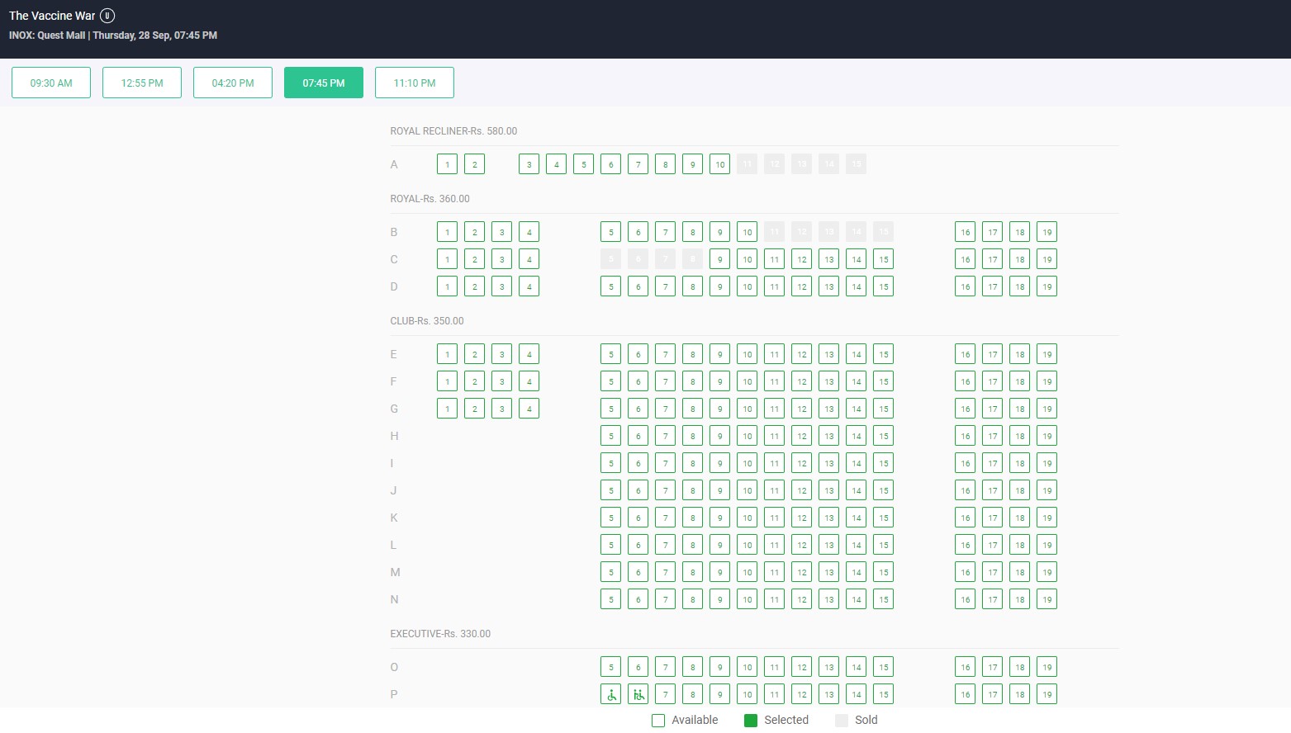1291x733 pixels.
Task: Select seat B19 in row B
Action: pos(1047,232)
